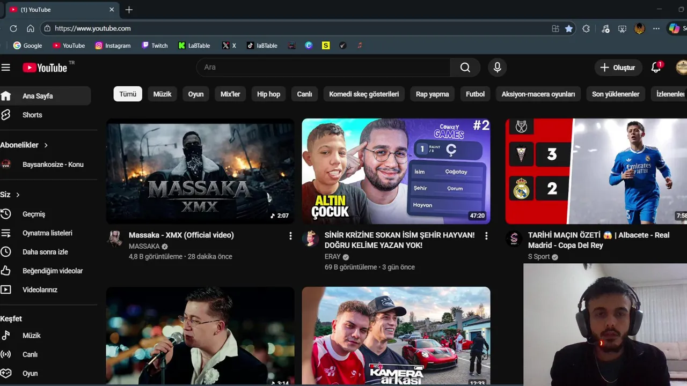
Task: Open the Twitch bookmark
Action: click(155, 46)
